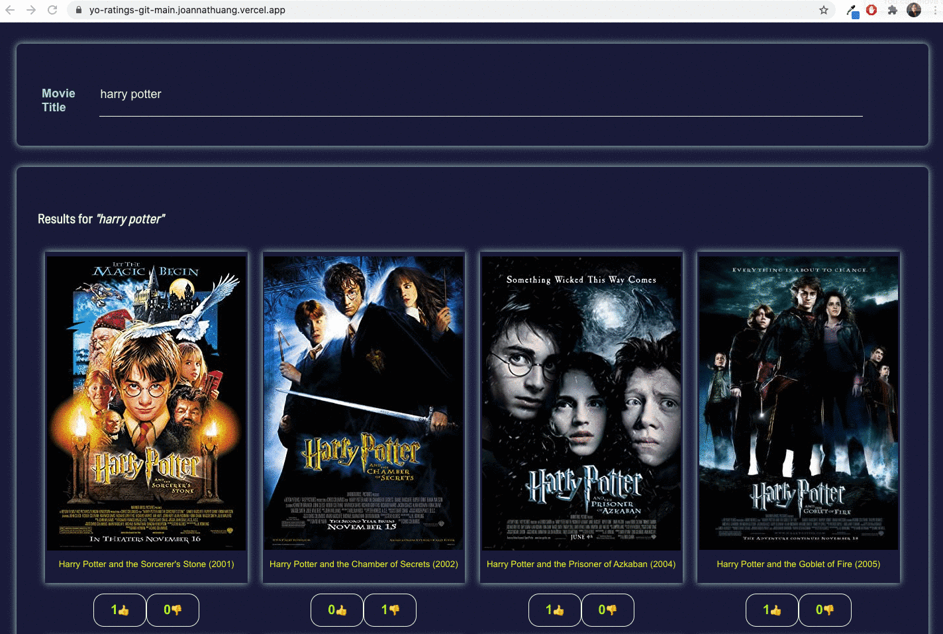The height and width of the screenshot is (634, 943).
Task: Open the Chamber of Secrets poster
Action: 364,403
